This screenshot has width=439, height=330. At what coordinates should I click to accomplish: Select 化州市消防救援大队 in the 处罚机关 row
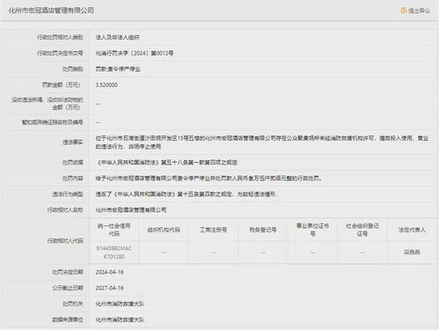click(120, 304)
